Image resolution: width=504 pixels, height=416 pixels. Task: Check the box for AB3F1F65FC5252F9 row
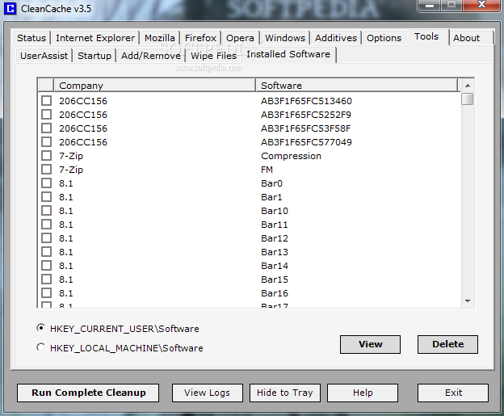(46, 115)
